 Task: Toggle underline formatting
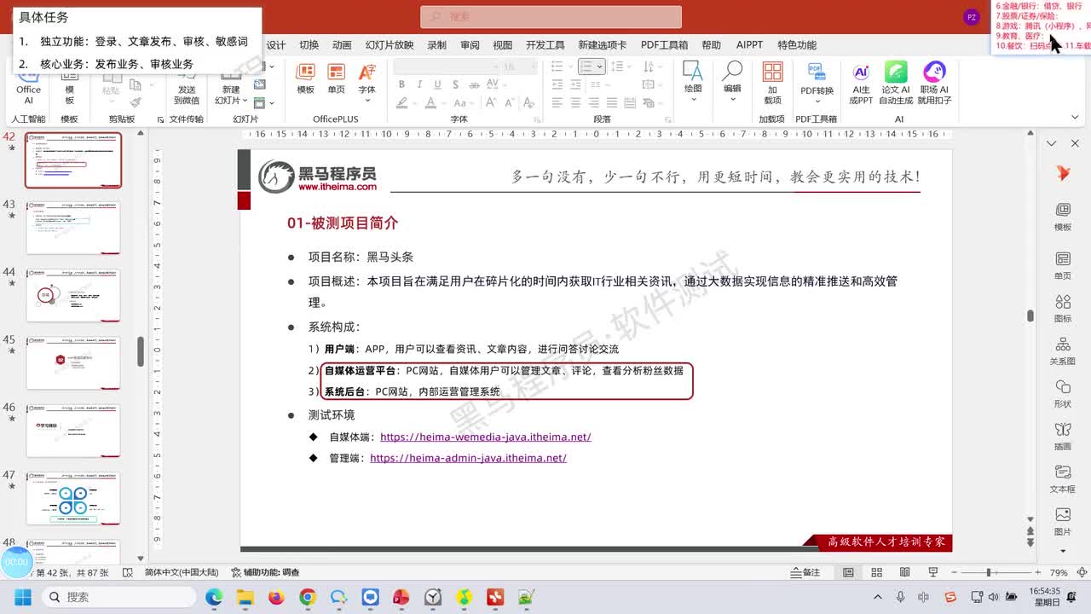[437, 84]
